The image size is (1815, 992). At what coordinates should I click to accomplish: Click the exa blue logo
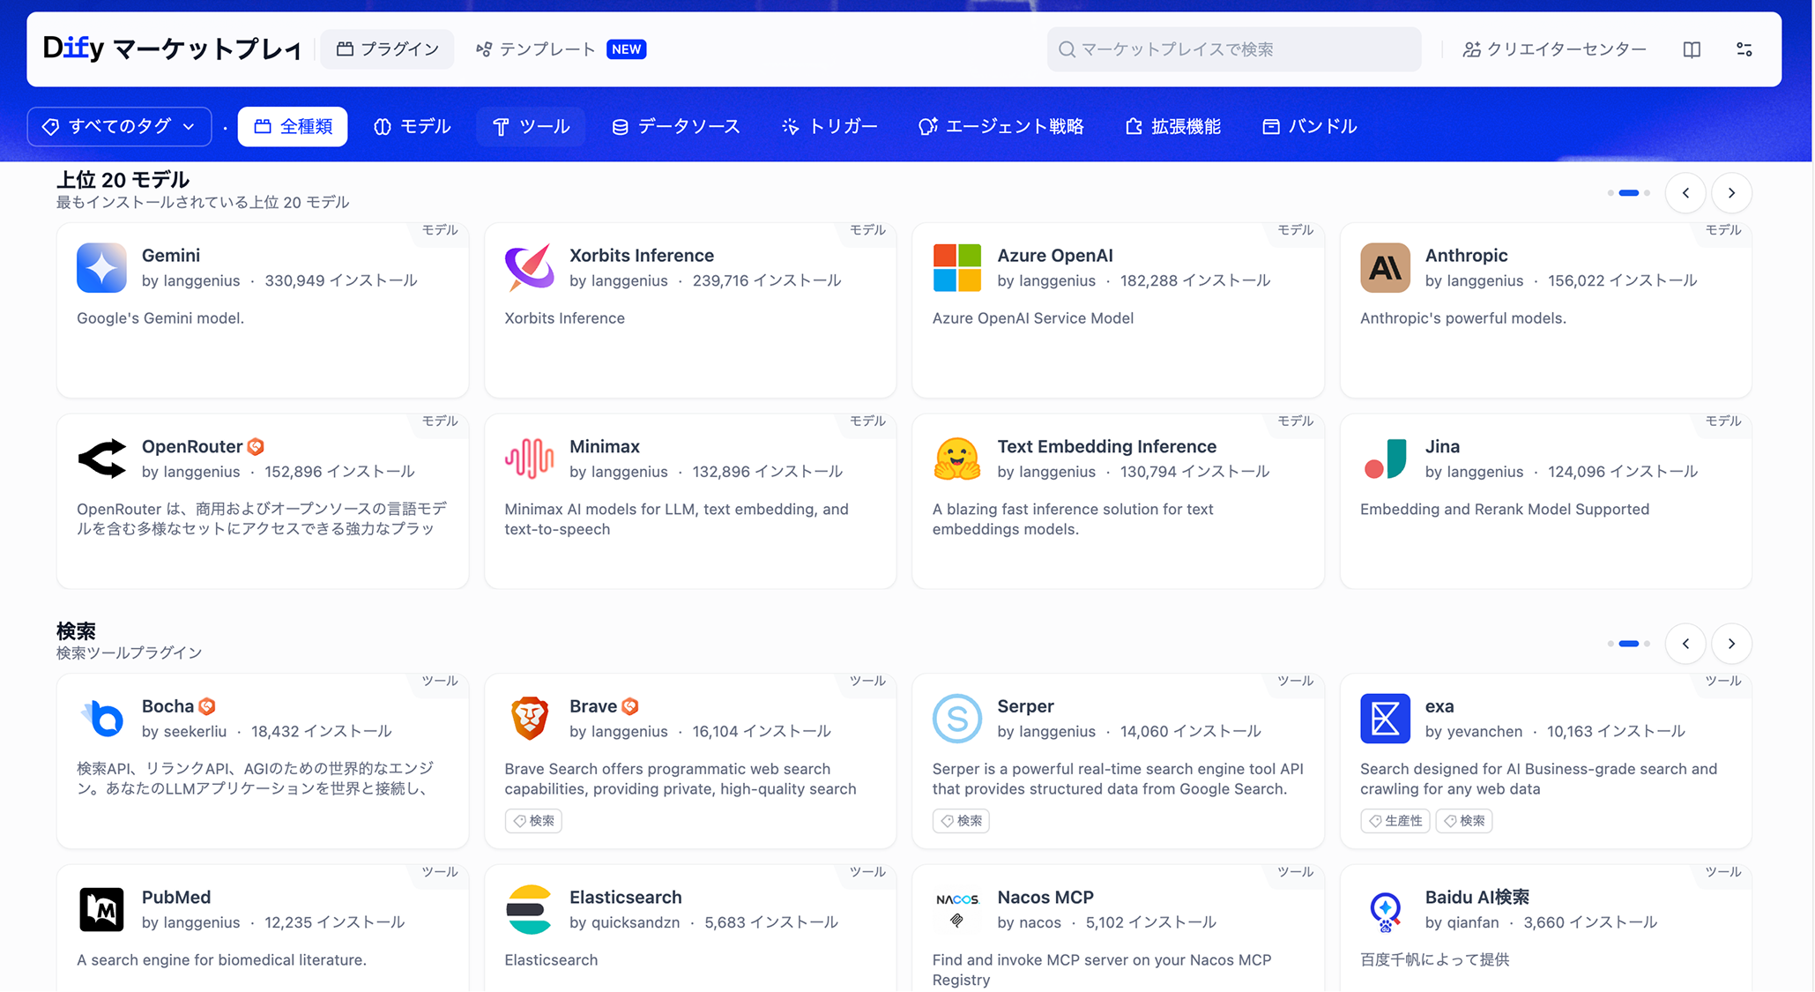click(x=1385, y=718)
